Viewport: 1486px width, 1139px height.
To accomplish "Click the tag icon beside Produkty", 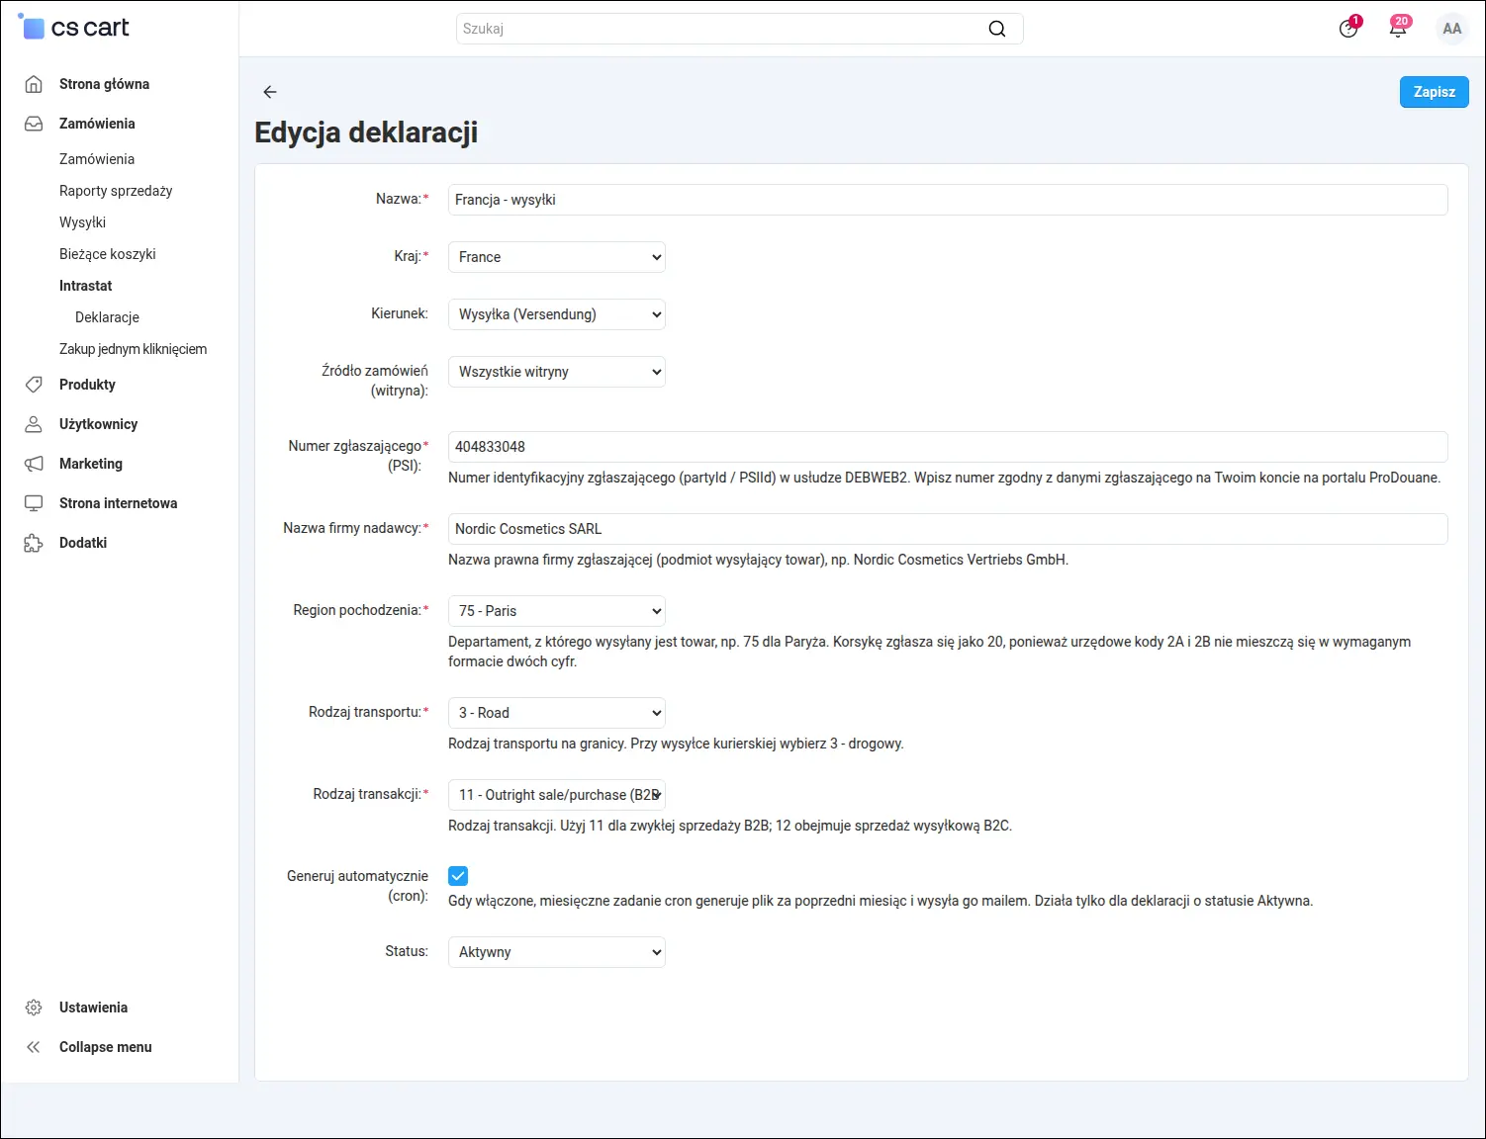I will pos(34,385).
